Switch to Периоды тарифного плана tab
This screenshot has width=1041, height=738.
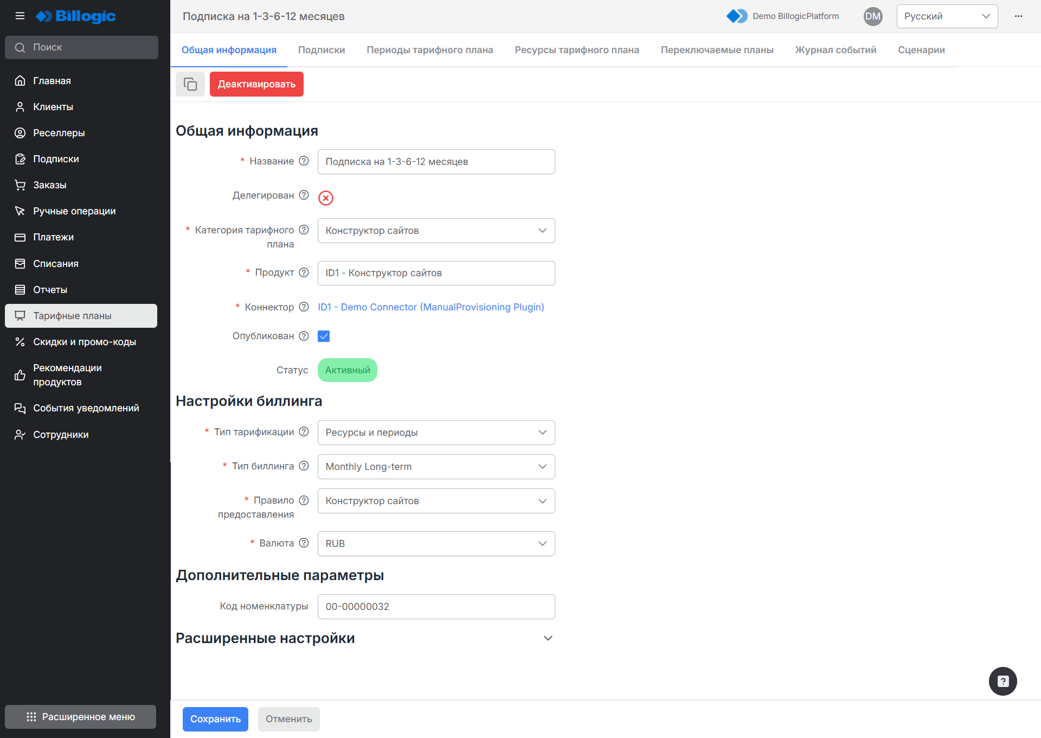[429, 50]
